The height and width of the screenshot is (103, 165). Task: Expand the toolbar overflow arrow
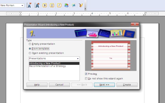(85, 8)
